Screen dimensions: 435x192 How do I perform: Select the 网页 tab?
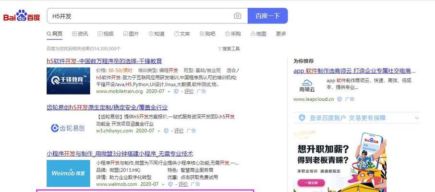click(x=55, y=34)
